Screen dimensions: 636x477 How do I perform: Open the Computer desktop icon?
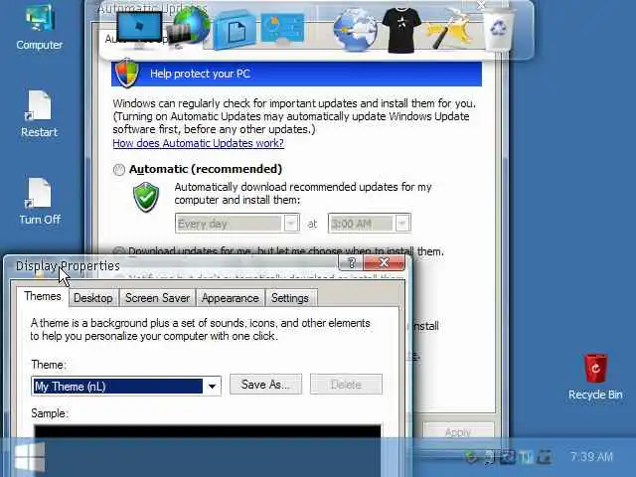[x=40, y=27]
